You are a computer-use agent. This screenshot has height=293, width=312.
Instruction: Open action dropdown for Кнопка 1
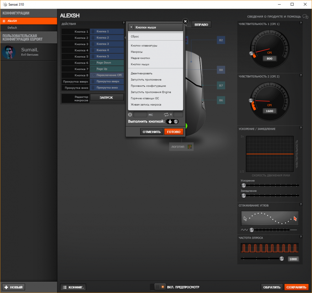[x=107, y=31]
